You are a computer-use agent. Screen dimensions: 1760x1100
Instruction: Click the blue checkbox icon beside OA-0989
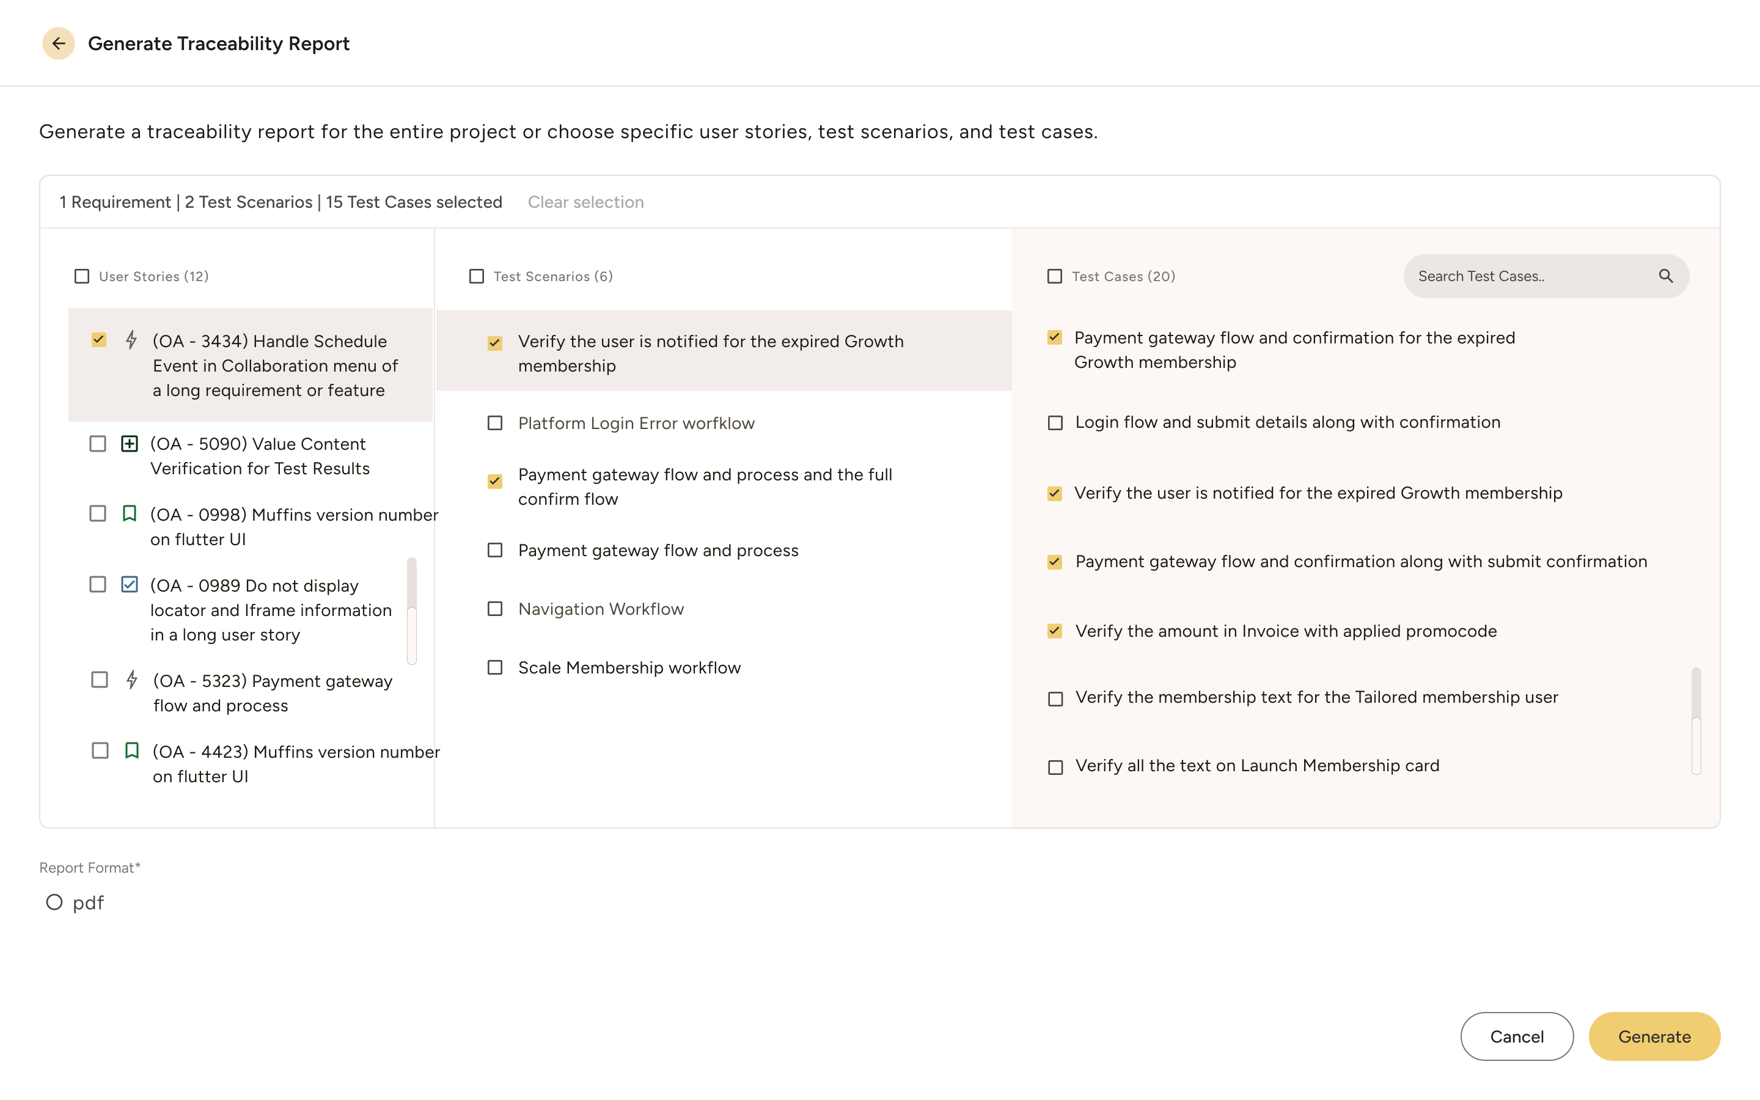coord(130,585)
